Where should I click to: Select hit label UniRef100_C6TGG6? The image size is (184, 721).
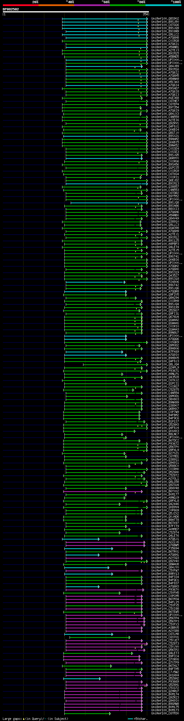coord(165,25)
